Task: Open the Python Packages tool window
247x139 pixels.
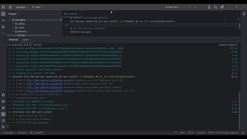Action: tap(3, 101)
